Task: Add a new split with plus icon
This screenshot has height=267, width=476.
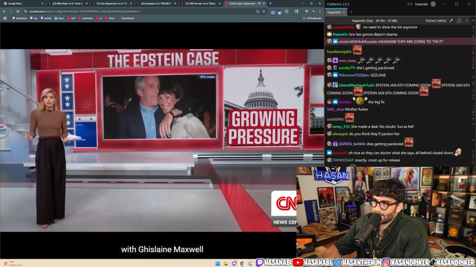Action: tap(473, 21)
